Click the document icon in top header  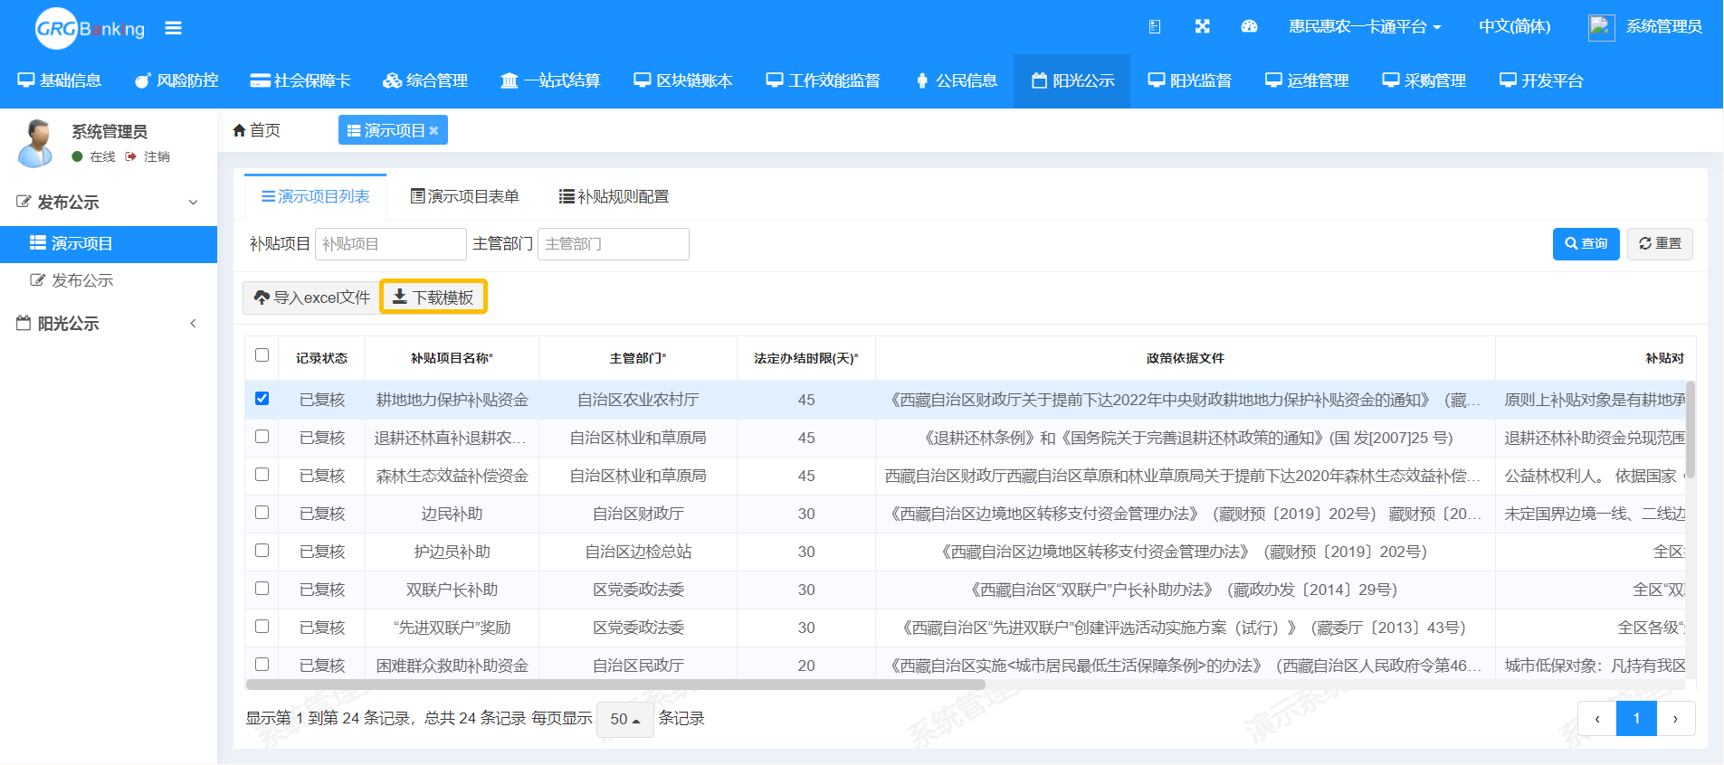tap(1155, 26)
